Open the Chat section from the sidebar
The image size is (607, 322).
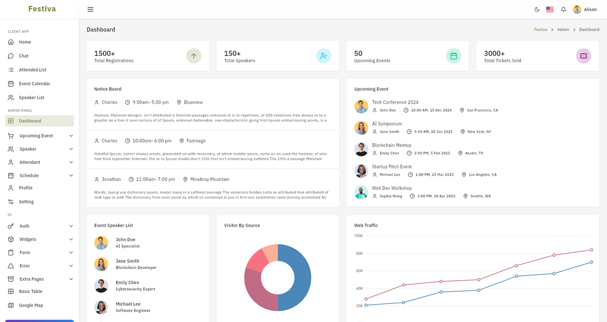point(23,56)
